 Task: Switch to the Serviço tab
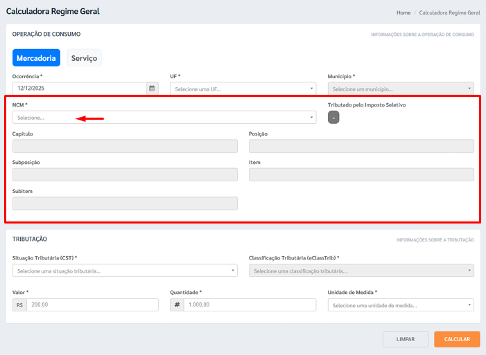click(85, 58)
